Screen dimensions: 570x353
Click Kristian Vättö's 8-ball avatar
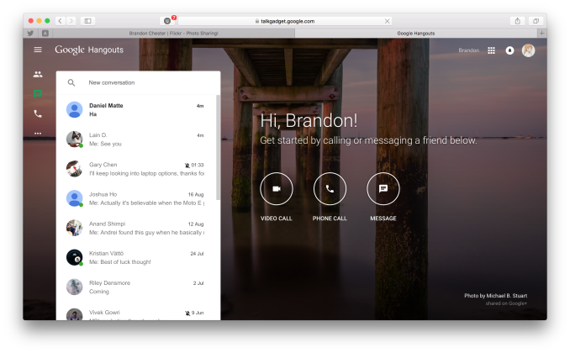tap(75, 257)
